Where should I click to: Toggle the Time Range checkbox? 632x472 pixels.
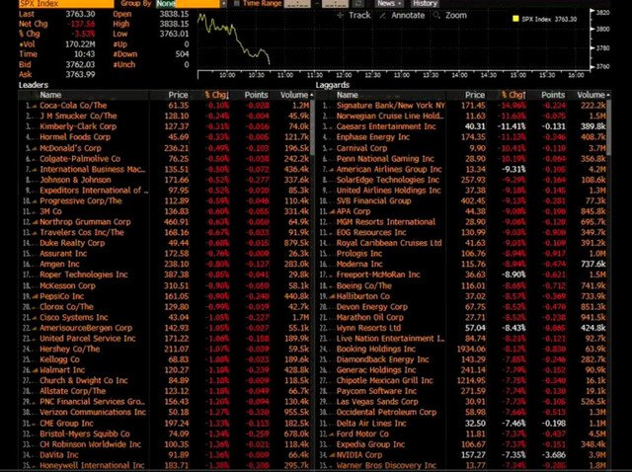[x=237, y=4]
